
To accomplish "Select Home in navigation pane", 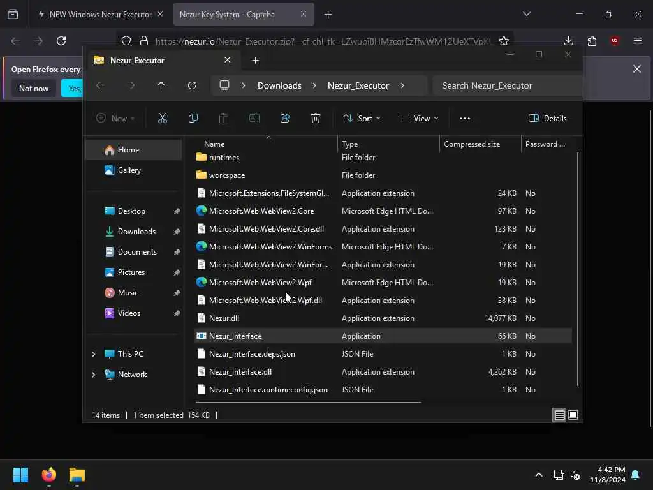I will click(x=134, y=150).
